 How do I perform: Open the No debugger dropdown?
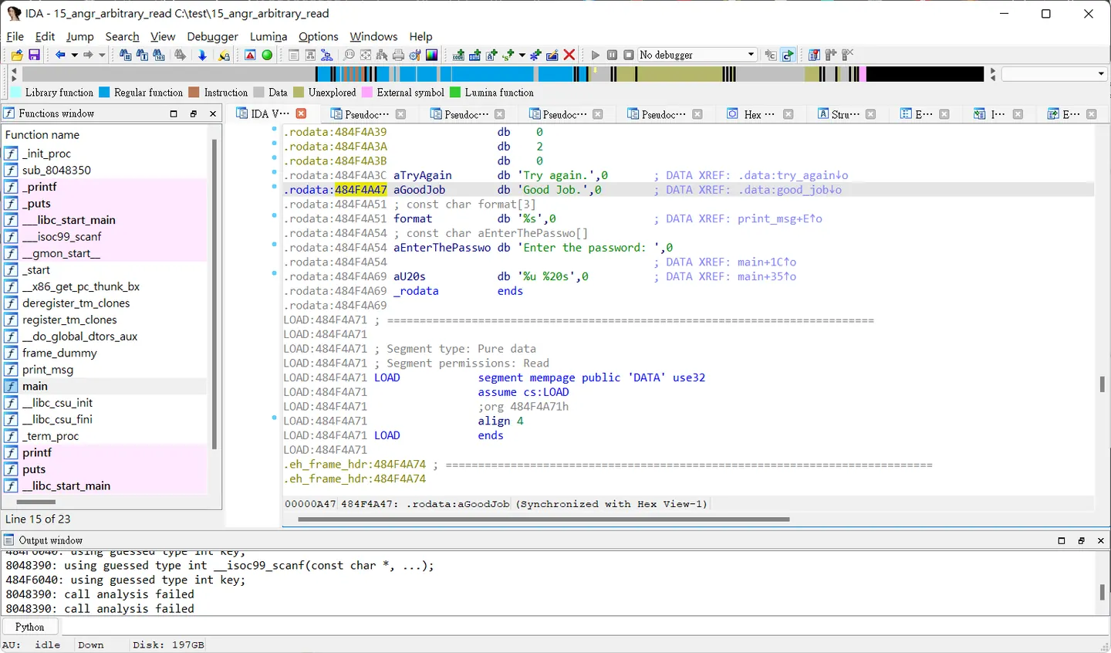pos(697,55)
